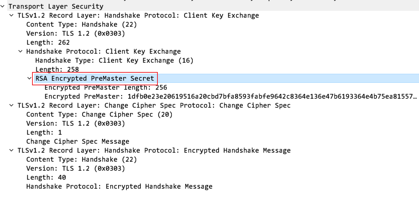Collapse the Transport Layer Security tree
Image resolution: width=419 pixels, height=207 pixels.
click(3, 6)
